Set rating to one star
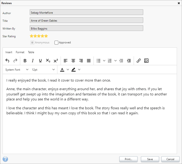This screenshot has height=164, width=182. [x=32, y=36]
